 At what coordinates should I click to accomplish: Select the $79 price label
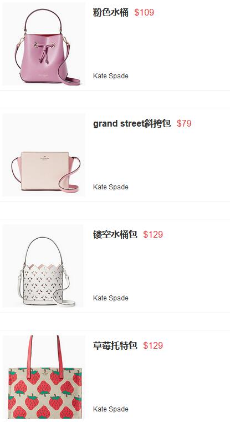click(184, 123)
